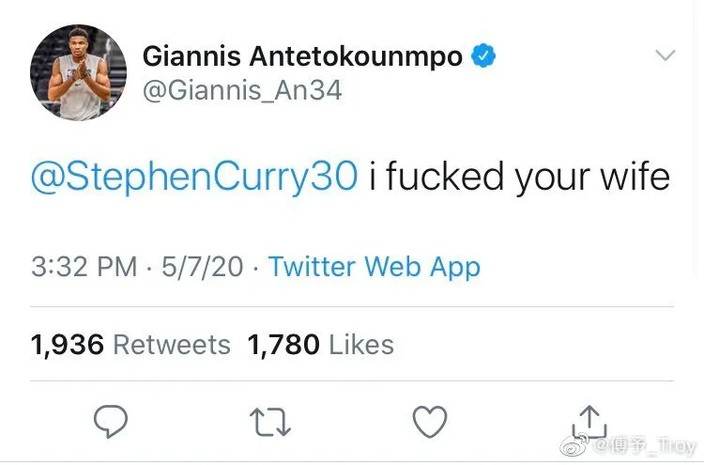Open the @Giannis_An34 handle

click(x=242, y=89)
